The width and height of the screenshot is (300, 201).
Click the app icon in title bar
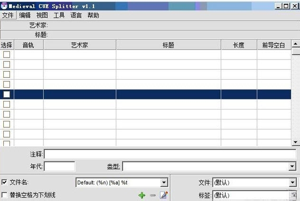tap(4, 6)
